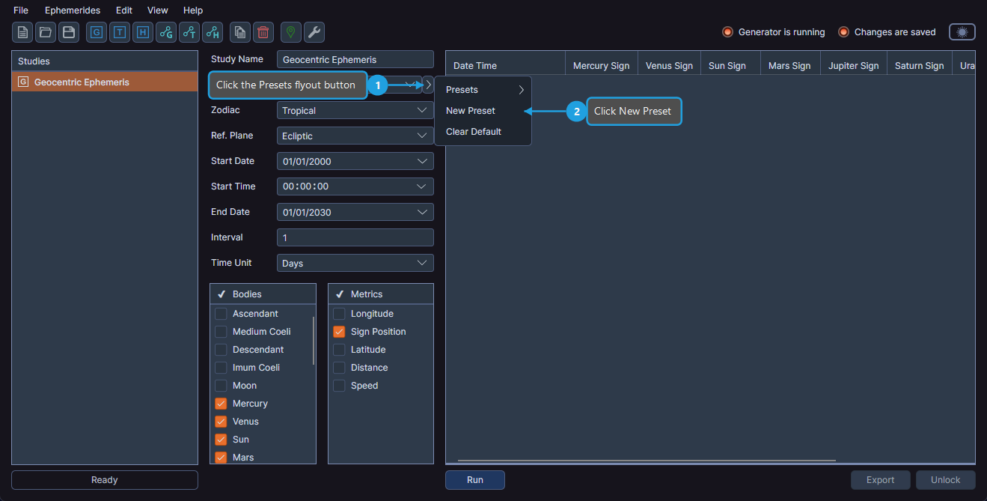
Task: Click the duplicate study icon
Action: click(240, 32)
